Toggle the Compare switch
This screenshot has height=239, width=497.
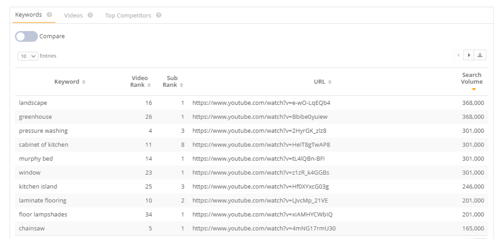(26, 36)
